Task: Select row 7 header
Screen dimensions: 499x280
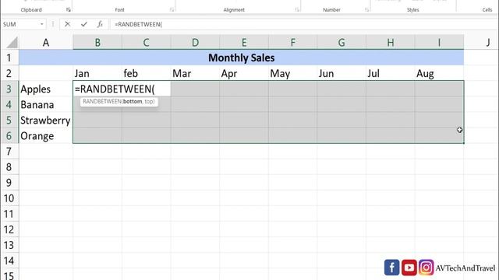Action: (x=9, y=152)
